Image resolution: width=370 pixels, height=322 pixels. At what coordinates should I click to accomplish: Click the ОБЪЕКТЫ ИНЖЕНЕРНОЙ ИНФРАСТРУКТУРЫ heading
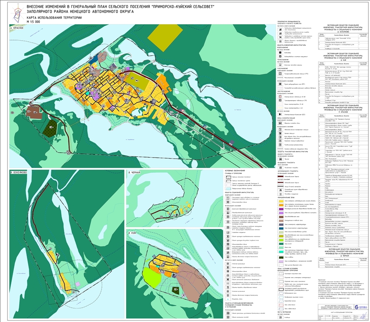[x=292, y=45]
